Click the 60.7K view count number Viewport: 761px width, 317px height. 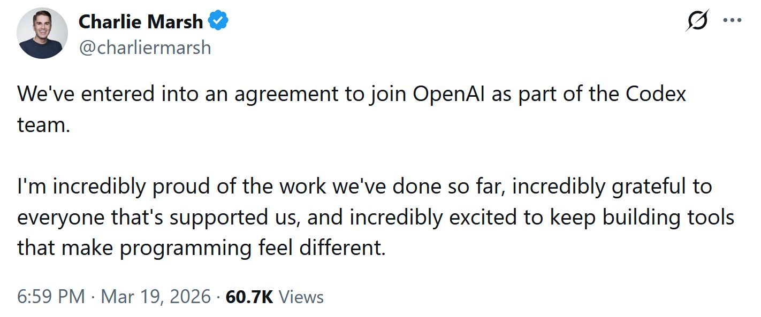249,297
